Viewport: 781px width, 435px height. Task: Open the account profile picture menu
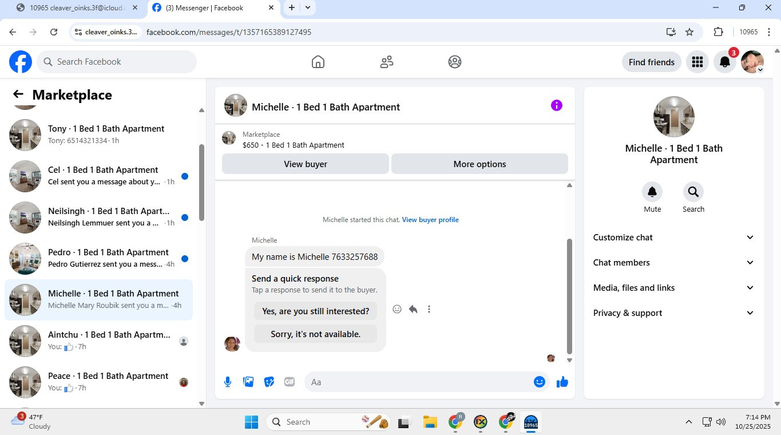(752, 62)
